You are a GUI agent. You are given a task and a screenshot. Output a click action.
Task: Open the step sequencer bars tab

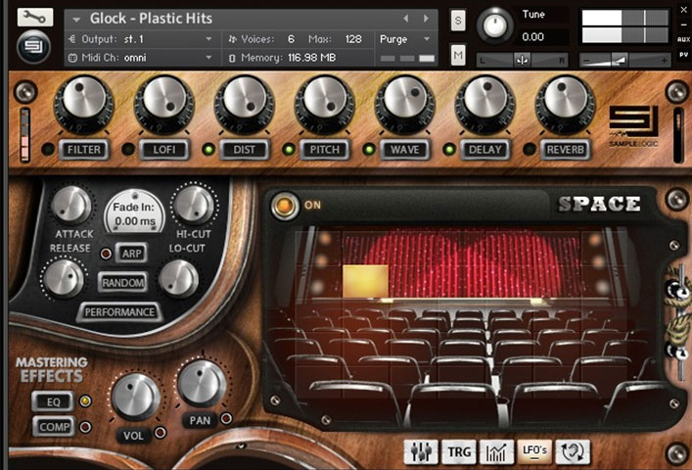coord(497,452)
